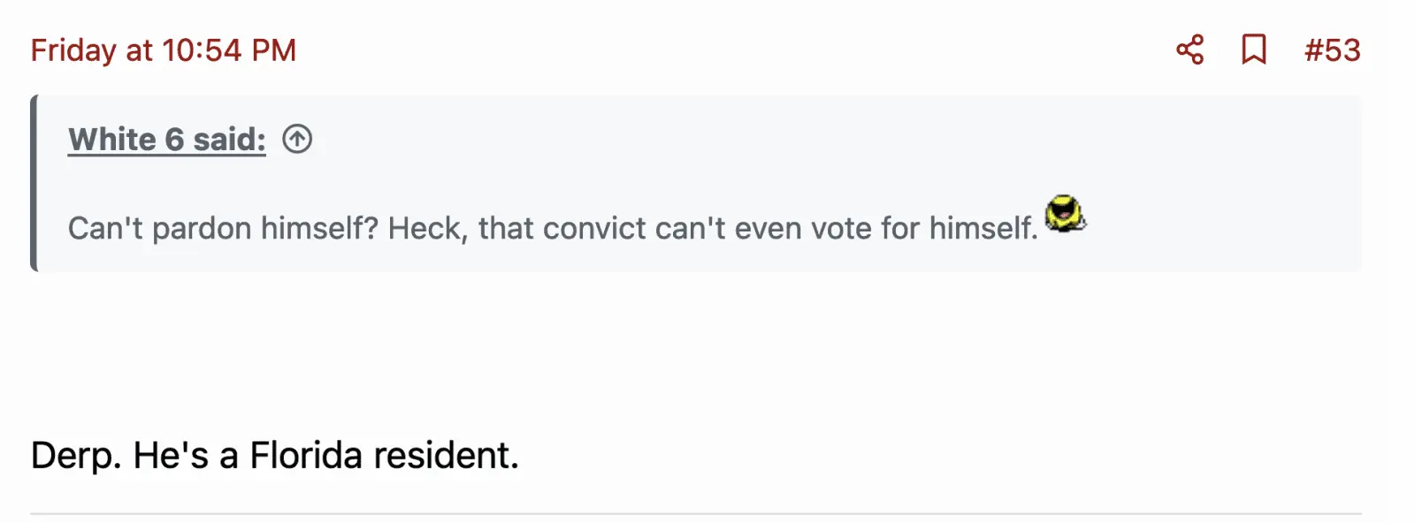Screen dimensions: 1415x523
Task: Click the reply text Derp. He's a Florida resident.
Action: click(274, 456)
